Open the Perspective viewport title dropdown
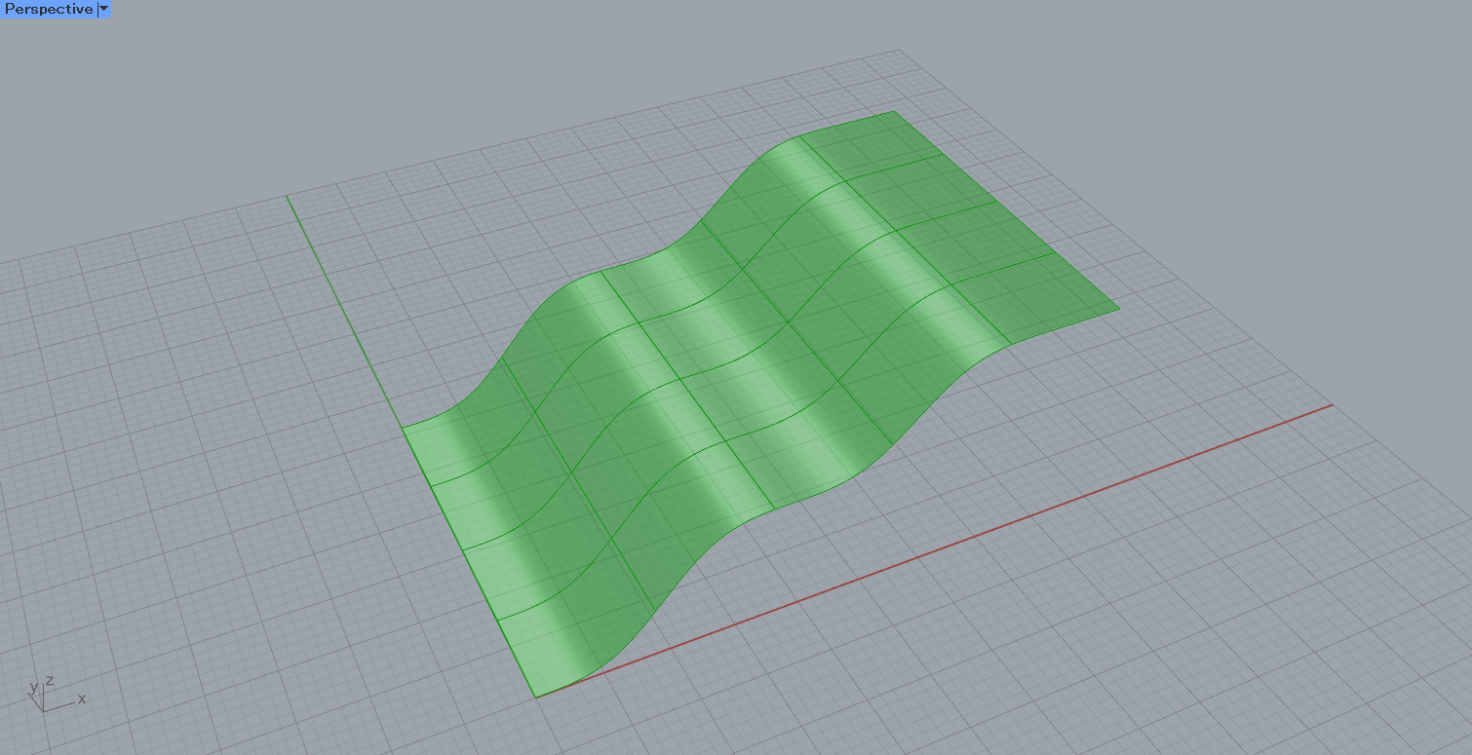This screenshot has height=755, width=1472. 102,9
